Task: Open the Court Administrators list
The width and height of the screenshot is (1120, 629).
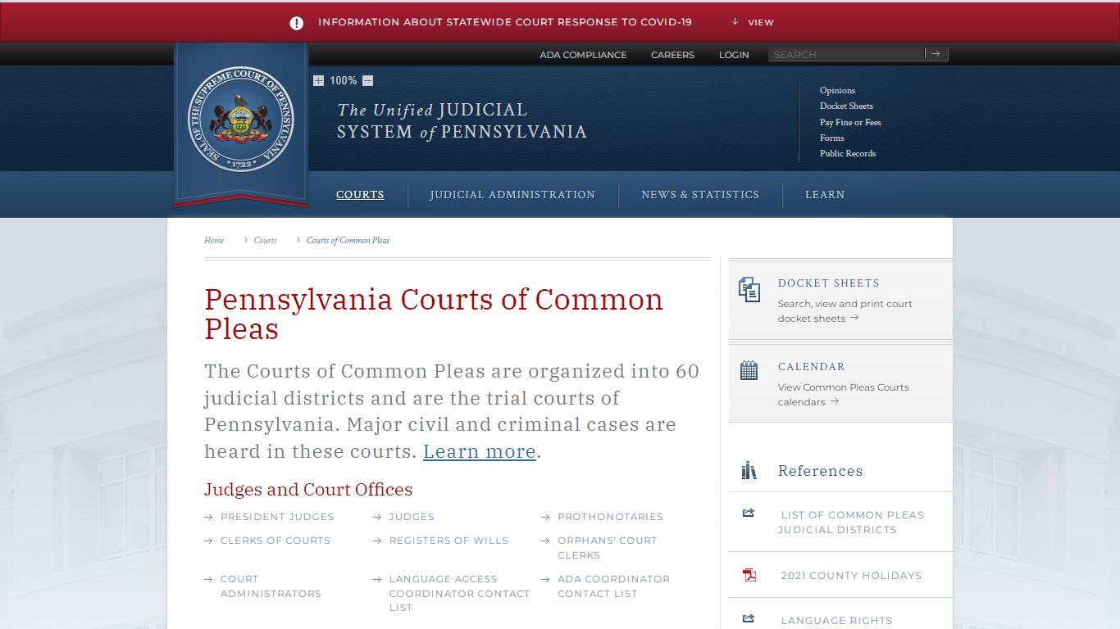Action: pos(271,586)
